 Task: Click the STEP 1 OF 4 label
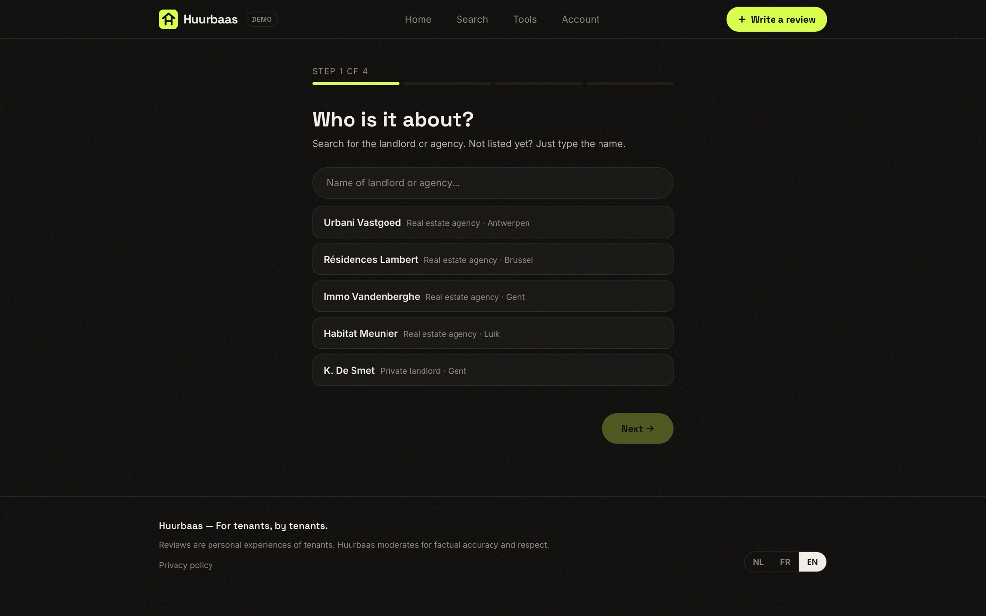click(340, 71)
